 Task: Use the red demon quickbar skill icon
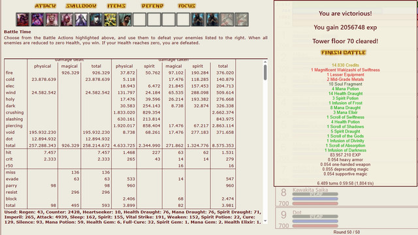pyautogui.click(x=23, y=20)
